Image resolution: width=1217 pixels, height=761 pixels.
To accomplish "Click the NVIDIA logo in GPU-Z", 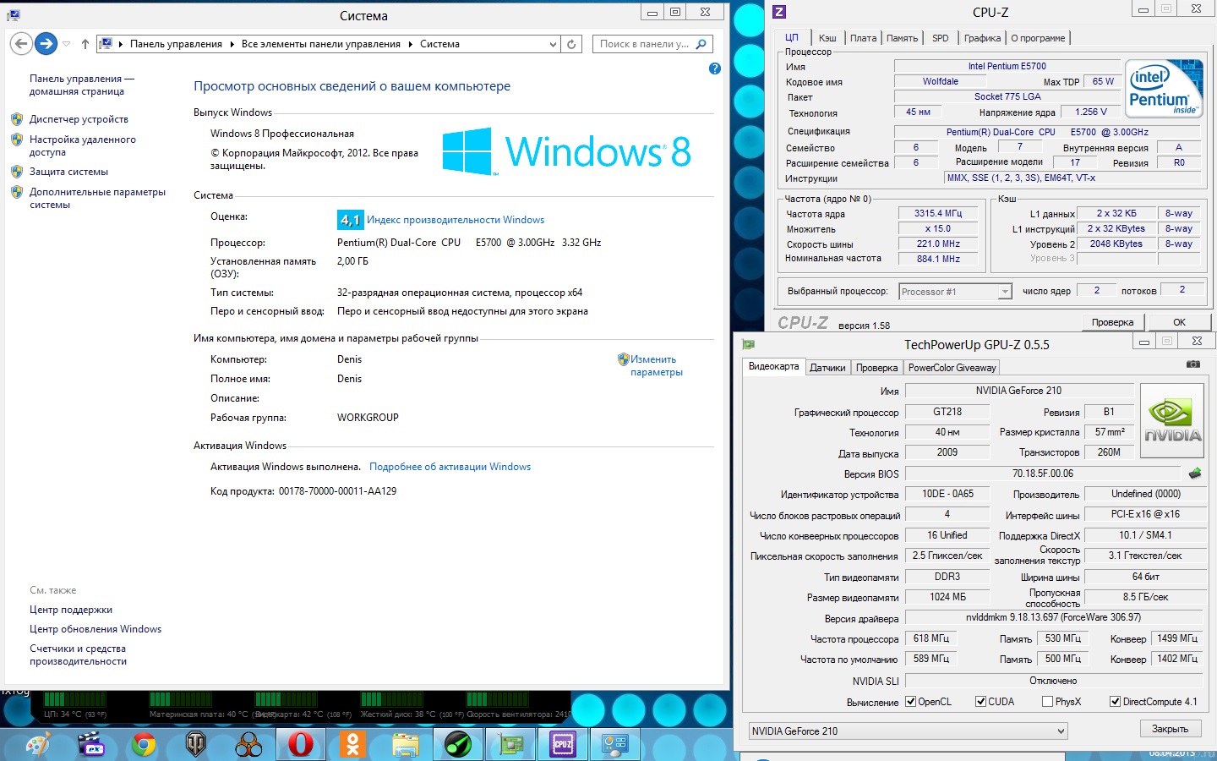I will point(1172,420).
